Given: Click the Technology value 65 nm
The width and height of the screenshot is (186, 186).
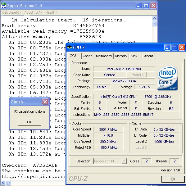Looking at the screenshot, I should pyautogui.click(x=102, y=87).
